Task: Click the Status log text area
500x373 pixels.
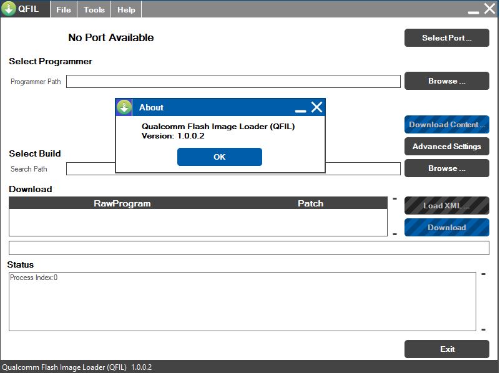Action: pos(242,301)
